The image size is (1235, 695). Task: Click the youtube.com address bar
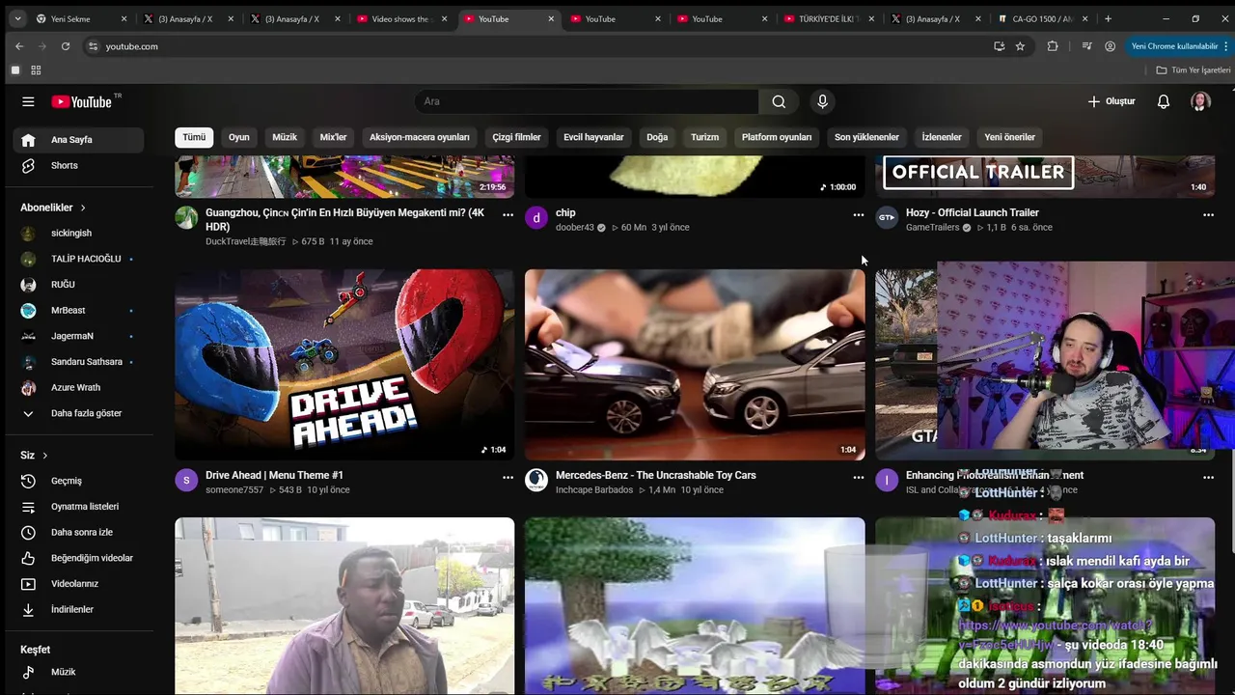pyautogui.click(x=540, y=46)
